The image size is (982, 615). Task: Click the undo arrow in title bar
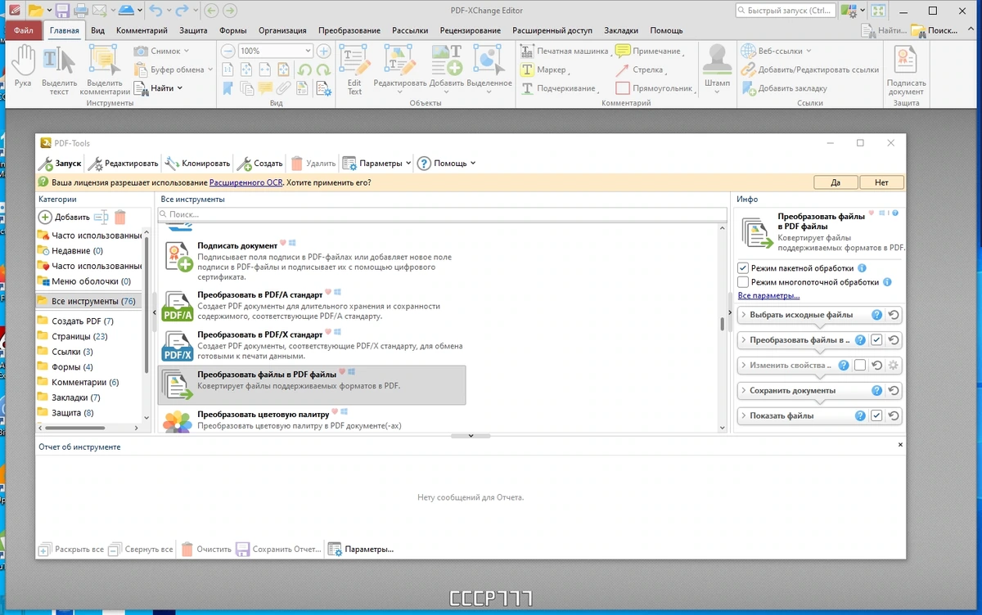[156, 11]
